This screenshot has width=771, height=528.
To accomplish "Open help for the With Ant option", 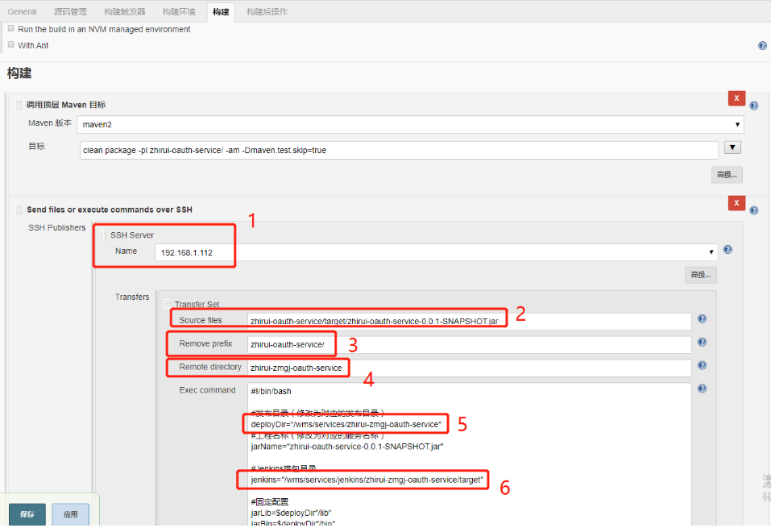I will (762, 45).
